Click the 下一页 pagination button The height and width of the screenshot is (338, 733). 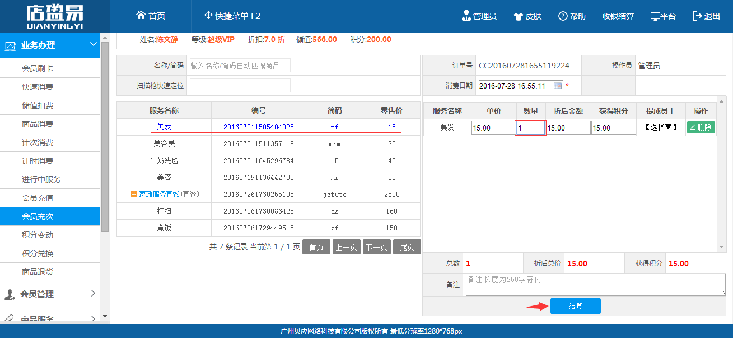[377, 247]
